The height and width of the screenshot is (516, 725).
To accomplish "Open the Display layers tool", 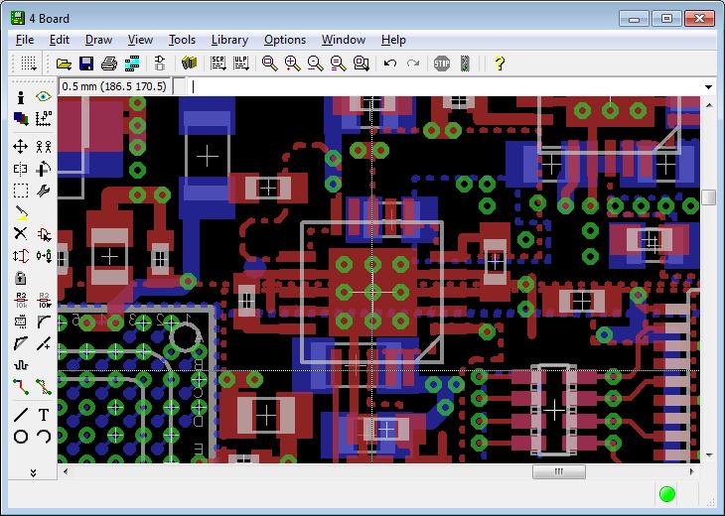I will (x=20, y=119).
